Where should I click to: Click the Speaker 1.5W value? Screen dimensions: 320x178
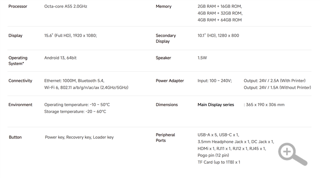pyautogui.click(x=202, y=58)
